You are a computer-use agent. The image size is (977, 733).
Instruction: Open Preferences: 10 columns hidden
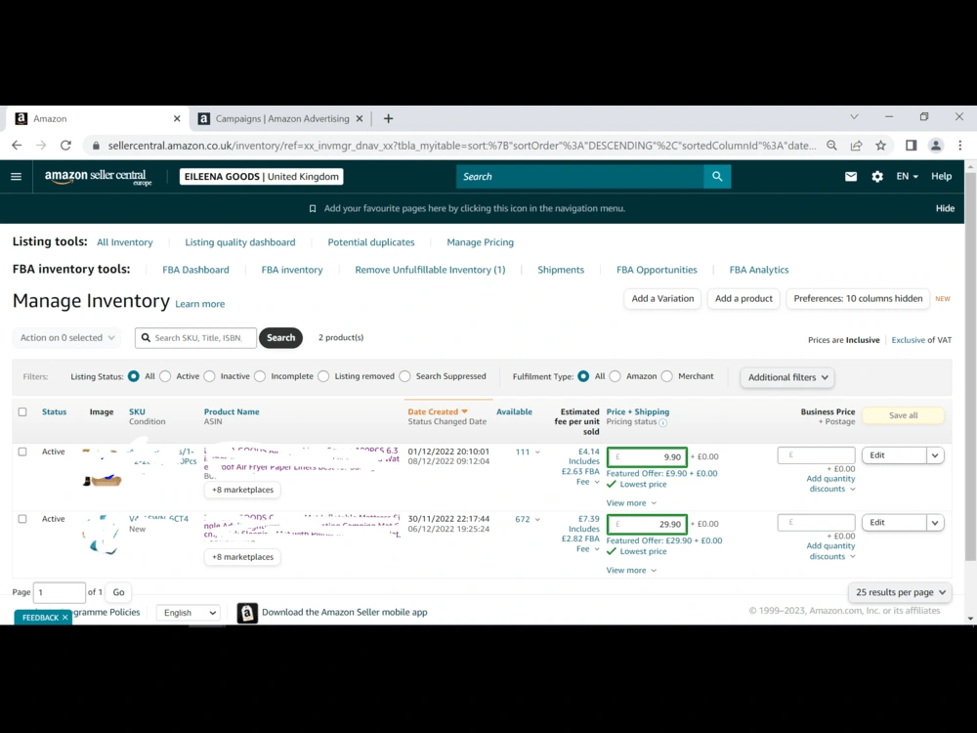[858, 298]
